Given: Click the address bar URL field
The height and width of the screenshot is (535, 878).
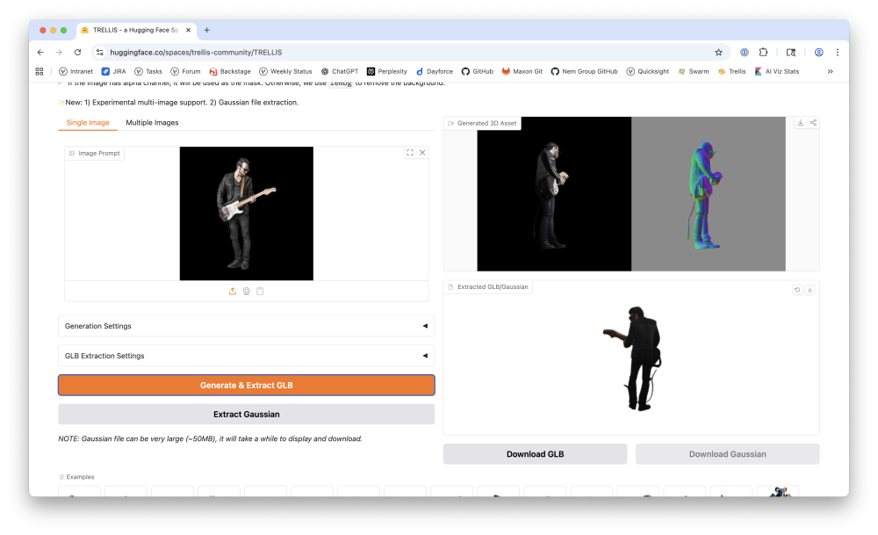Looking at the screenshot, I should tap(409, 52).
